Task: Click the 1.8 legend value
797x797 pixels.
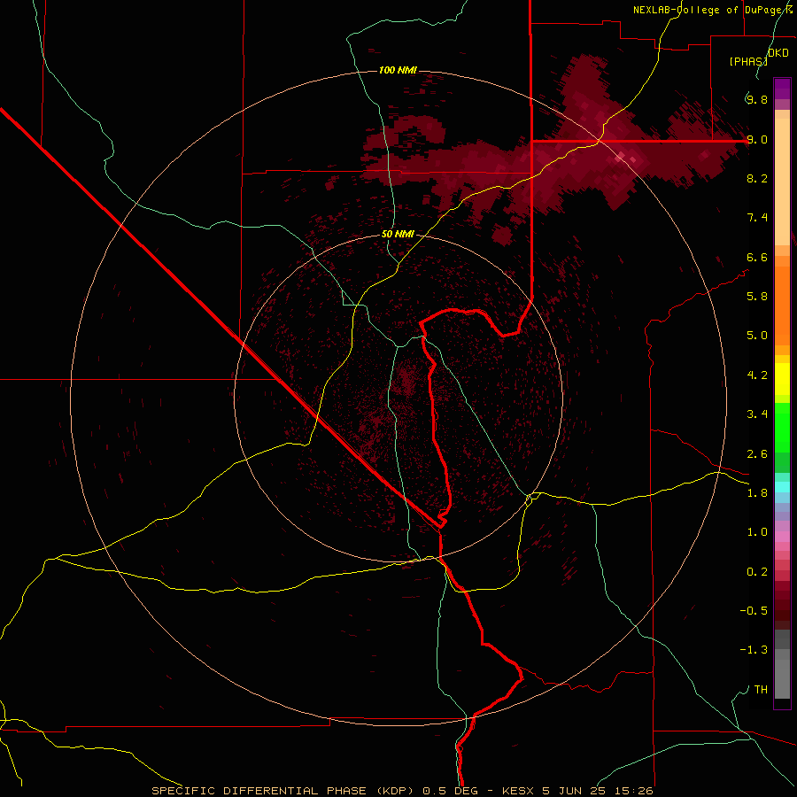Action: click(x=757, y=493)
